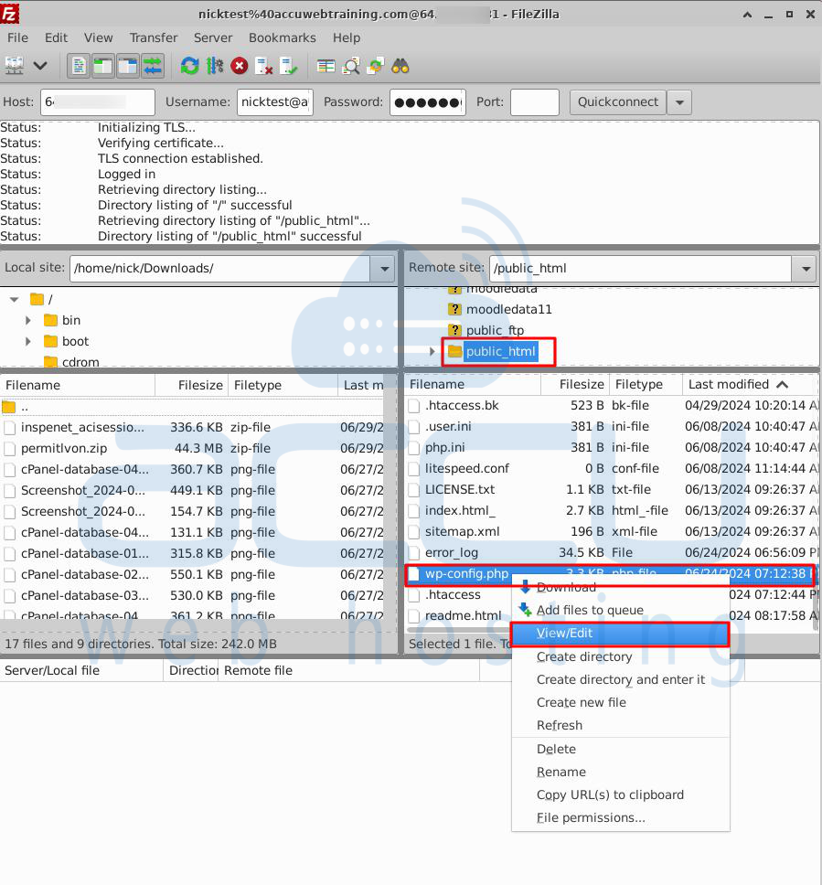Open the Edit menu
Viewport: 822px width, 885px height.
click(x=56, y=37)
